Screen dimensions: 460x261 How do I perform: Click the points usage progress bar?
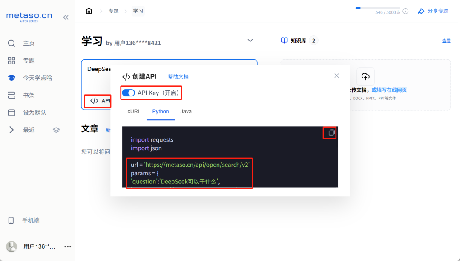click(377, 8)
